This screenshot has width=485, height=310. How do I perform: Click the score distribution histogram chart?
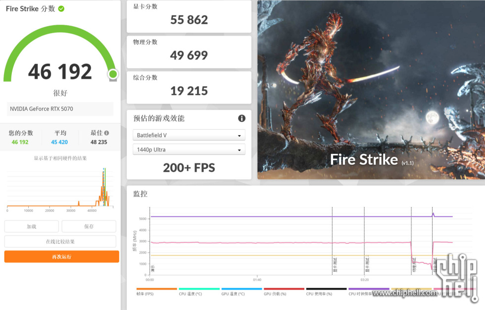pyautogui.click(x=60, y=189)
